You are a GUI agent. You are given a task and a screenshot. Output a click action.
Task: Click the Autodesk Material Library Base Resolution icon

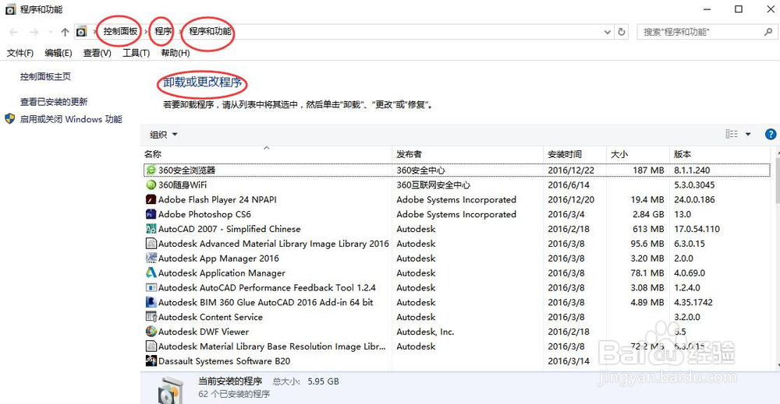tap(151, 346)
